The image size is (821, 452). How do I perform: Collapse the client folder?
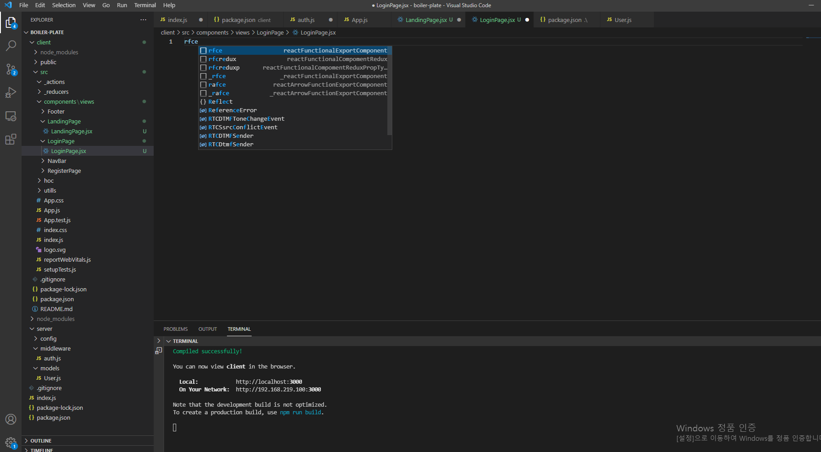(32, 42)
